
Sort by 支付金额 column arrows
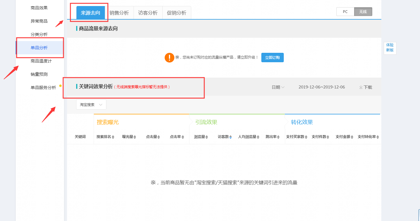352,137
